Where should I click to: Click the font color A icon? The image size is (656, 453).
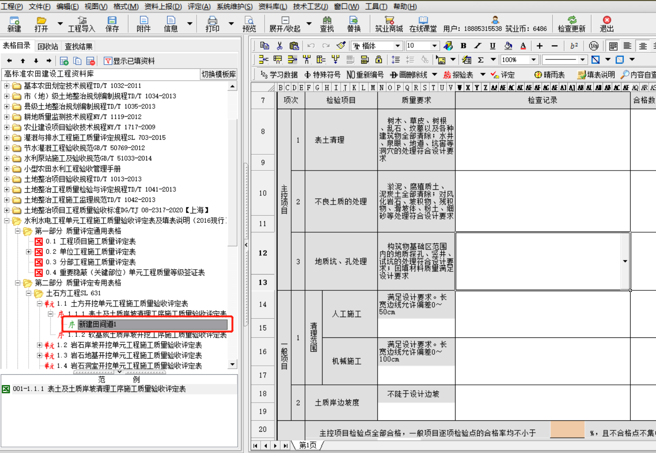pyautogui.click(x=523, y=46)
